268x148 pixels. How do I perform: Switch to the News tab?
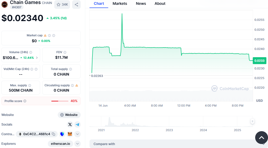pyautogui.click(x=141, y=3)
